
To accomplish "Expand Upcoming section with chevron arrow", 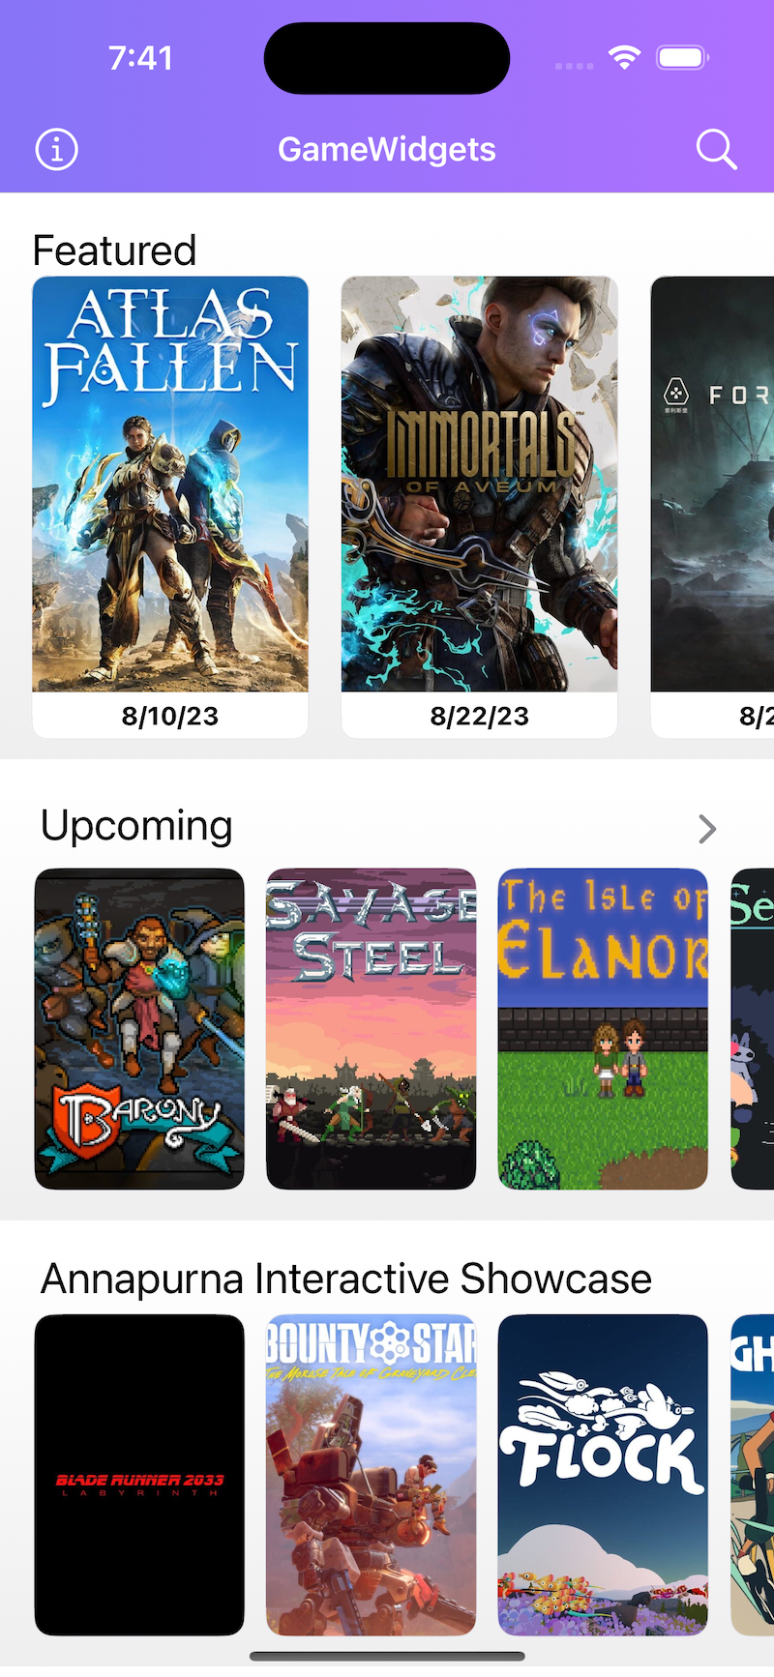I will point(707,829).
